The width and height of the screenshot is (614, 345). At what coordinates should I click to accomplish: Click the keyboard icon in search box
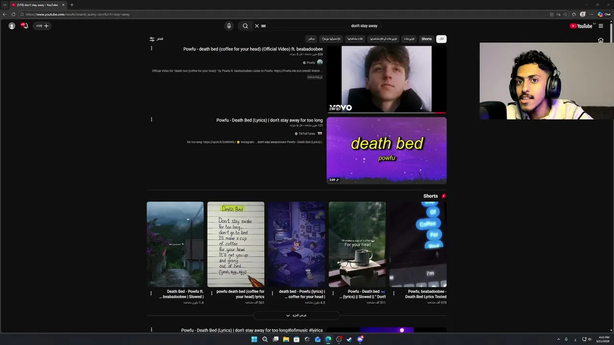(x=263, y=26)
